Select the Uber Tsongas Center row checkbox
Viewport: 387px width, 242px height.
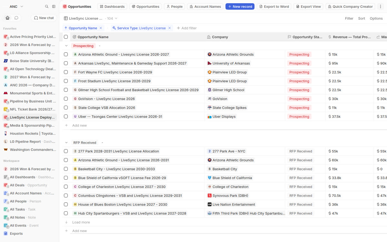pyautogui.click(x=66, y=116)
